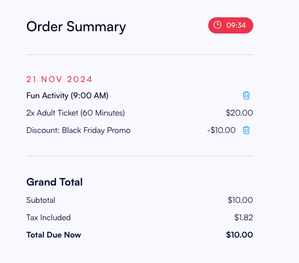Click 2x Adult Ticket (60 Minutes) line
The image size is (299, 263).
pyautogui.click(x=75, y=113)
